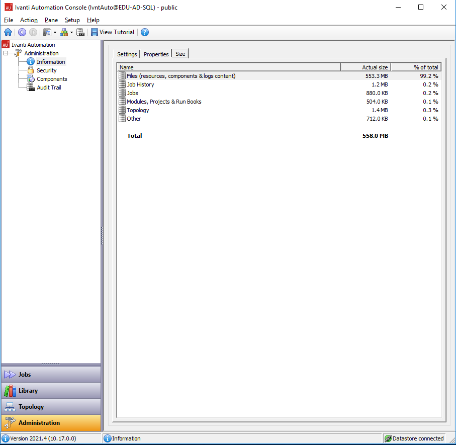456x445 pixels.
Task: Open the Setup menu
Action: tap(72, 20)
